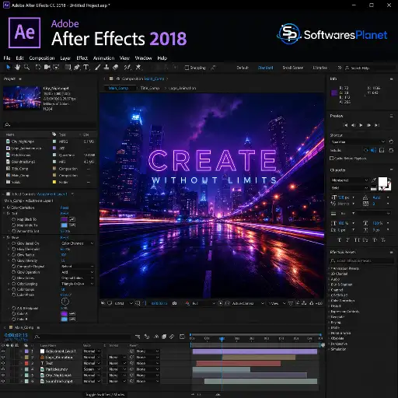Open the Effect menu
This screenshot has height=398, width=398.
[x=82, y=58]
